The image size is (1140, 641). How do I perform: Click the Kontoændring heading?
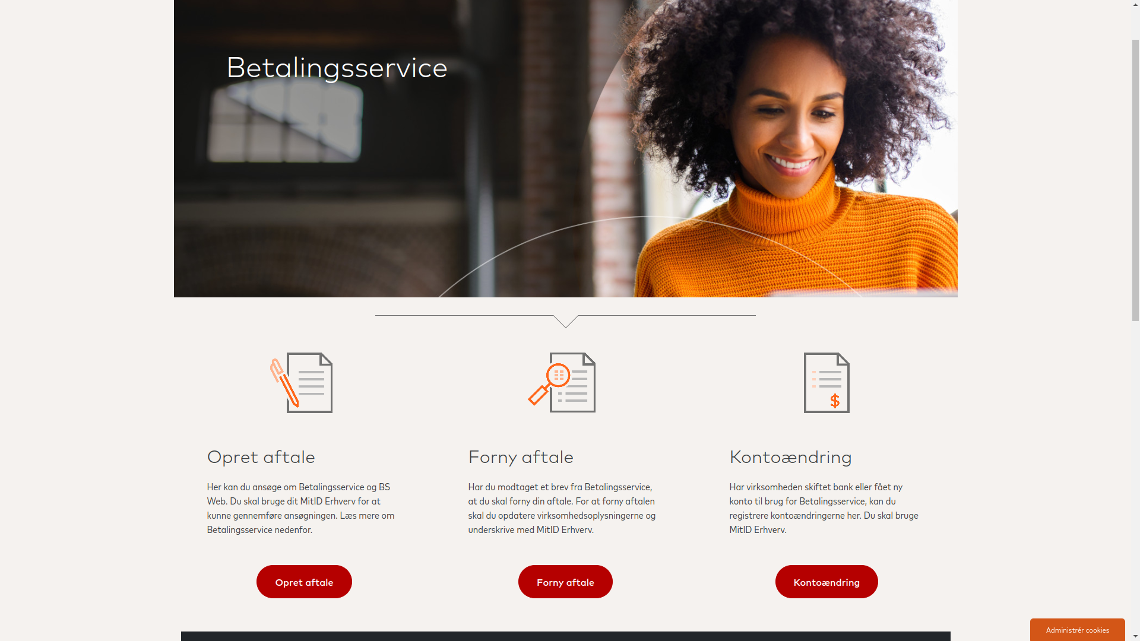[790, 456]
